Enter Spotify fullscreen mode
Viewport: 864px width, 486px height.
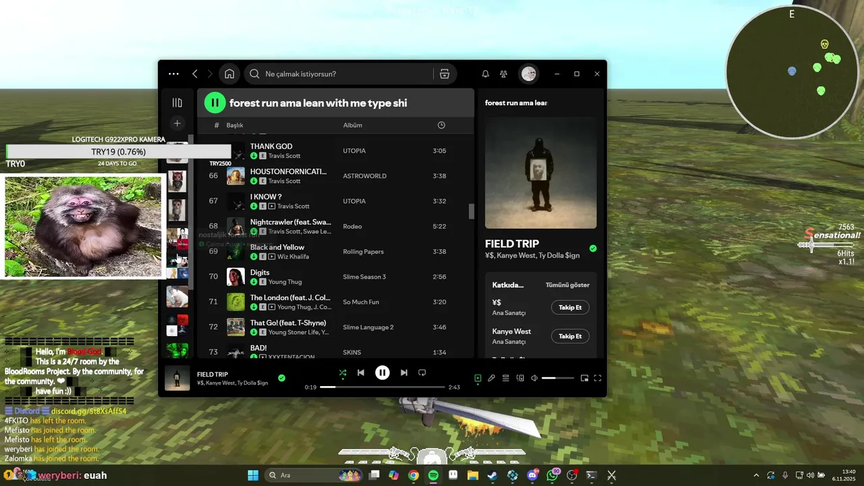597,378
